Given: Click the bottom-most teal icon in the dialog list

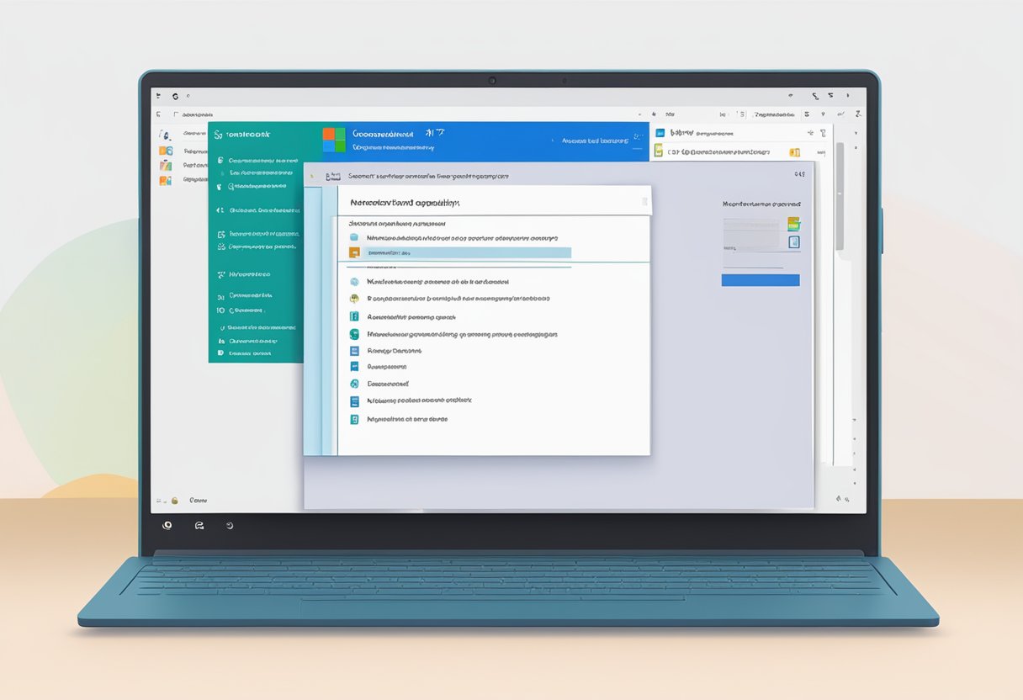Looking at the screenshot, I should click(x=354, y=419).
